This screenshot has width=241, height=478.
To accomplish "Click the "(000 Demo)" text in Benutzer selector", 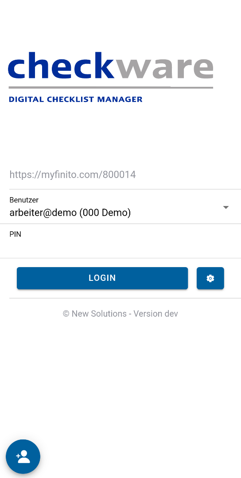I will (x=105, y=213).
